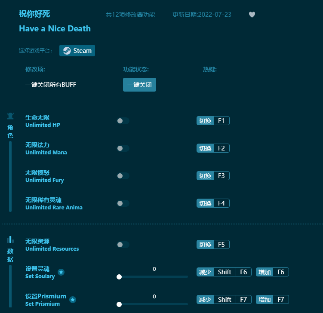Click the Unlimited HP label
The height and width of the screenshot is (313, 323).
click(x=43, y=125)
